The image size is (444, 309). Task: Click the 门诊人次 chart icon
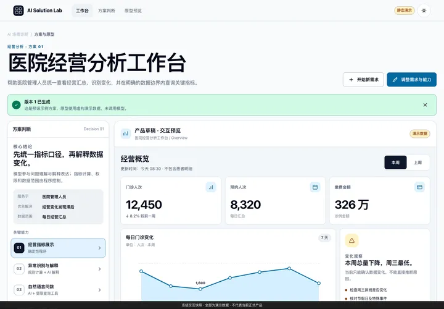pyautogui.click(x=211, y=187)
